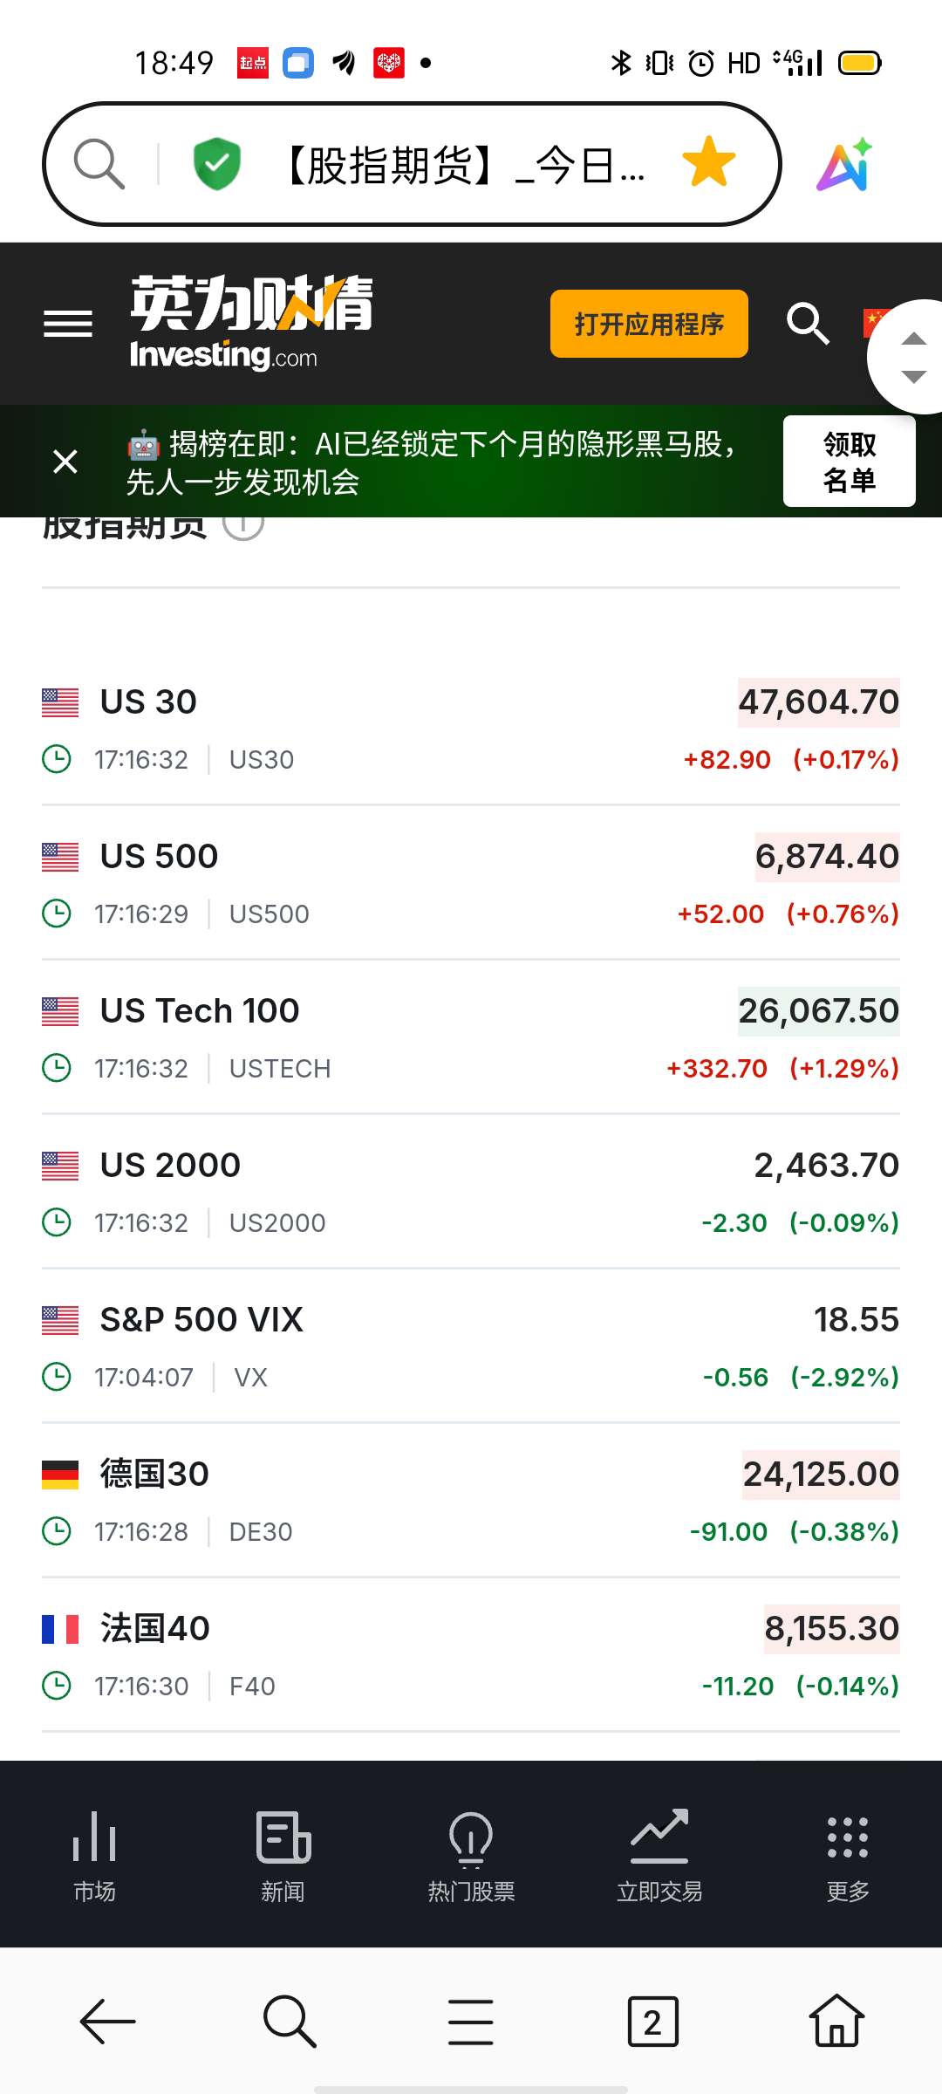
Task: Open the browser three-line menu
Action: [x=471, y=2021]
